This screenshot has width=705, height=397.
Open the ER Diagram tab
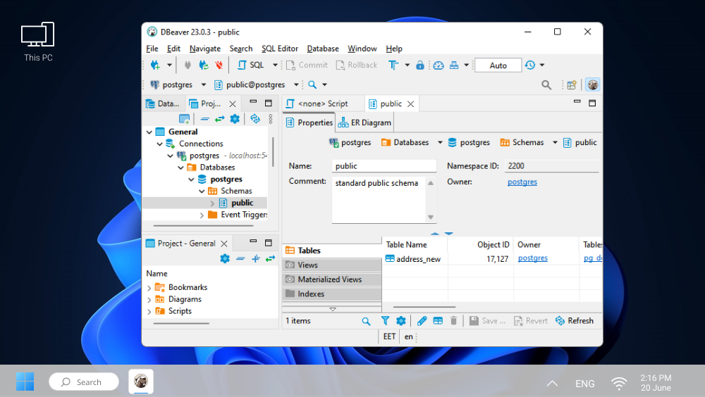point(365,122)
